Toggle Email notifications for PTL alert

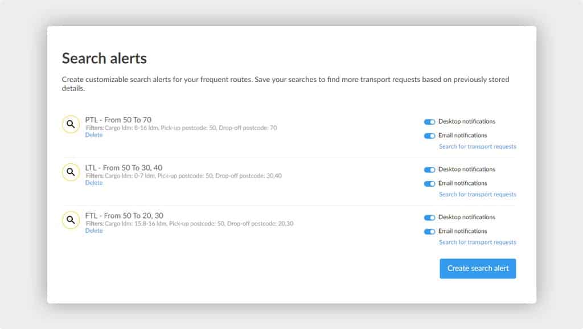tap(429, 135)
